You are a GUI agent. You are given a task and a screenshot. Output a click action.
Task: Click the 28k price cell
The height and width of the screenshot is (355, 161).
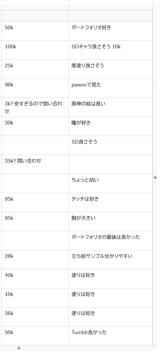[x=35, y=260]
